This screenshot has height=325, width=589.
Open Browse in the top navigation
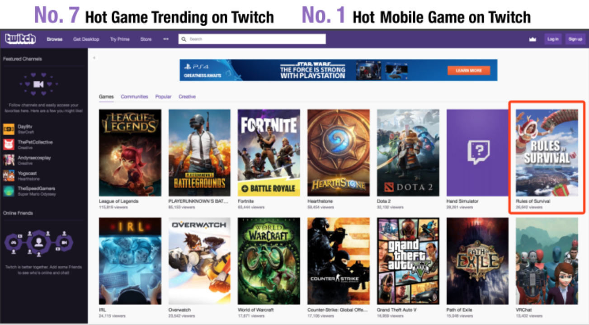point(55,39)
